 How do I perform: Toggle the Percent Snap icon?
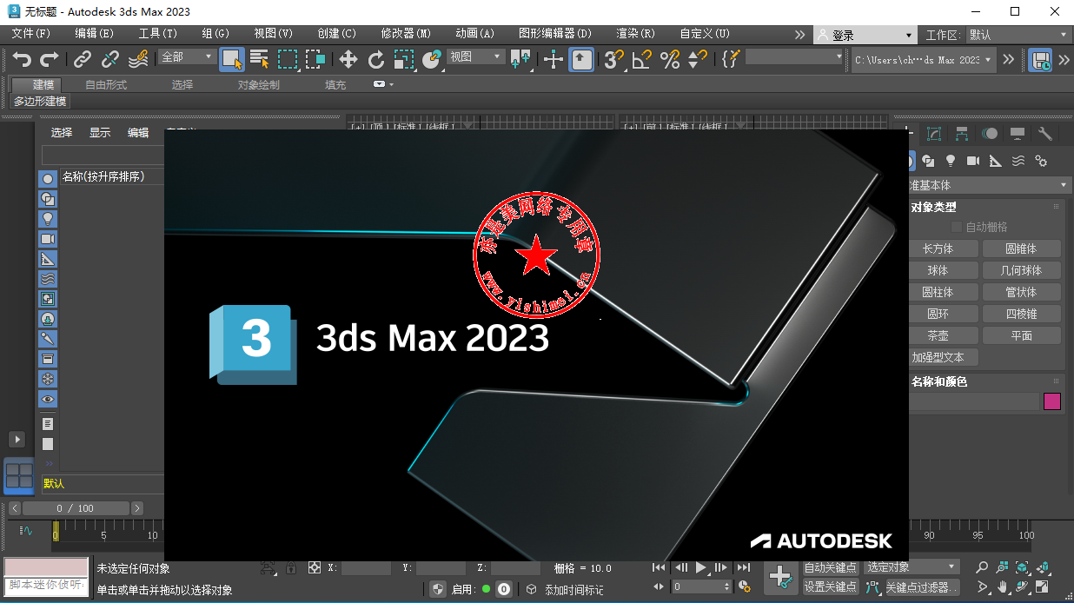pos(670,59)
